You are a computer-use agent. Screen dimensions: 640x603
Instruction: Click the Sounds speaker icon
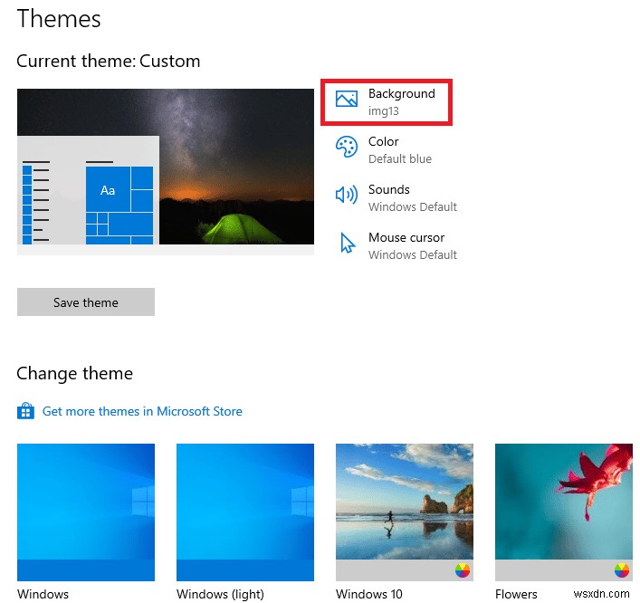coord(347,196)
